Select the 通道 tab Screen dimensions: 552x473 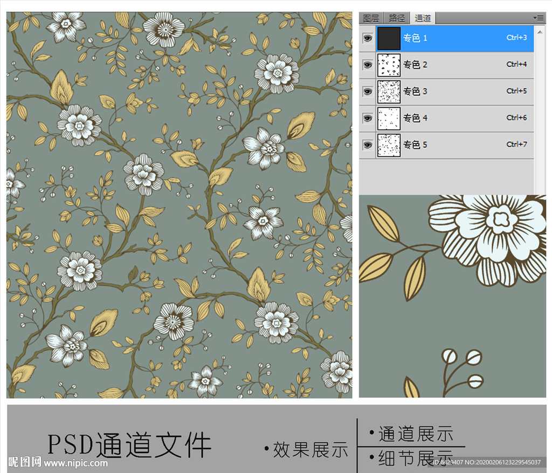[x=423, y=18]
